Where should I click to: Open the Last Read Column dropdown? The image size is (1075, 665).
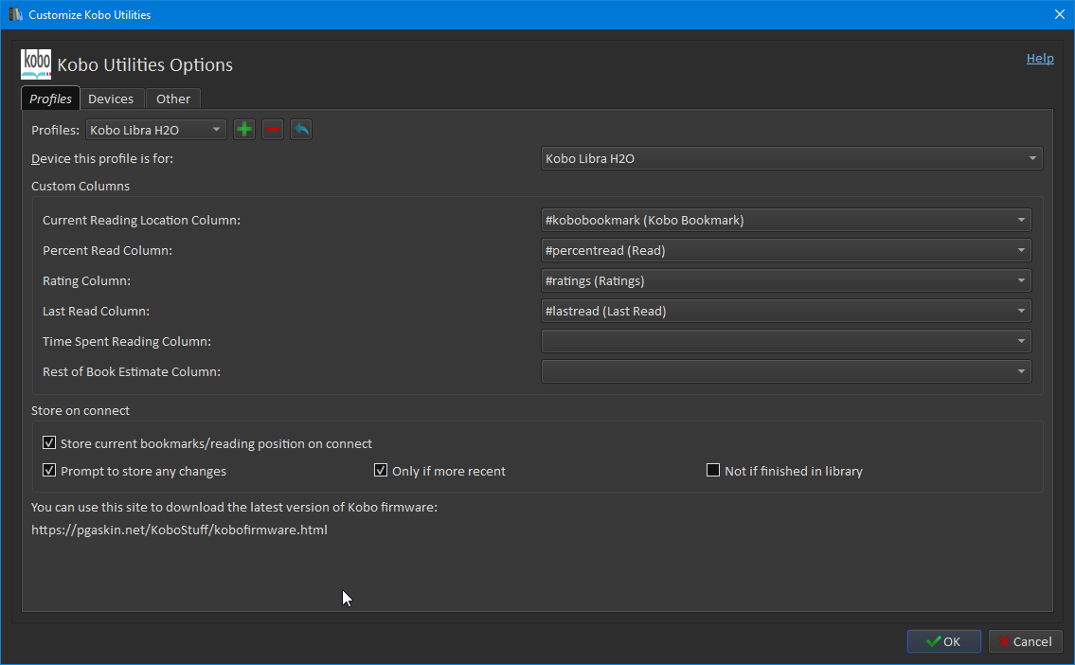pyautogui.click(x=786, y=311)
